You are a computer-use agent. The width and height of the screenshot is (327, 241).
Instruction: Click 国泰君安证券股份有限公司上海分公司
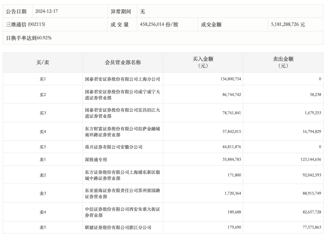(122, 79)
